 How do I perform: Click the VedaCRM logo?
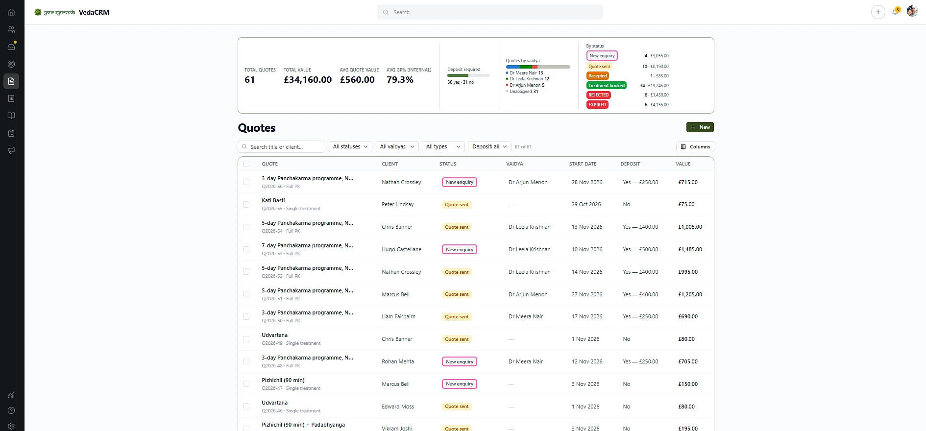(72, 12)
